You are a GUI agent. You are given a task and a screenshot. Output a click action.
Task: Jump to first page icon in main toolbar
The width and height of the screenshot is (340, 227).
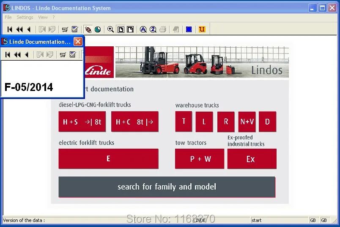coord(10,29)
